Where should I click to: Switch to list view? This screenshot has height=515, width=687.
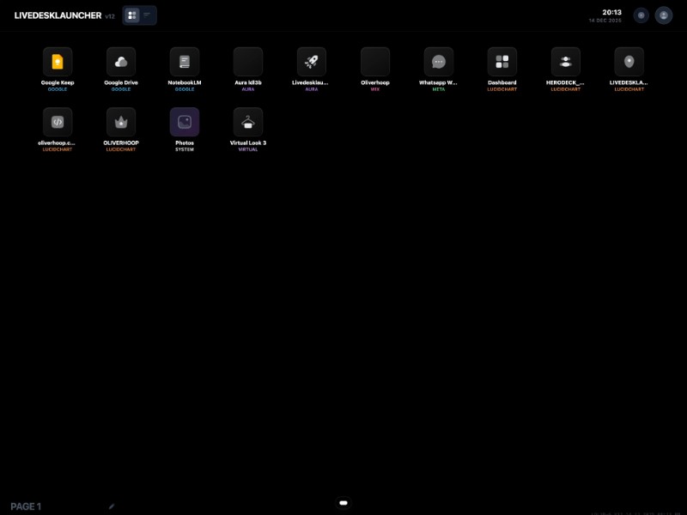147,15
